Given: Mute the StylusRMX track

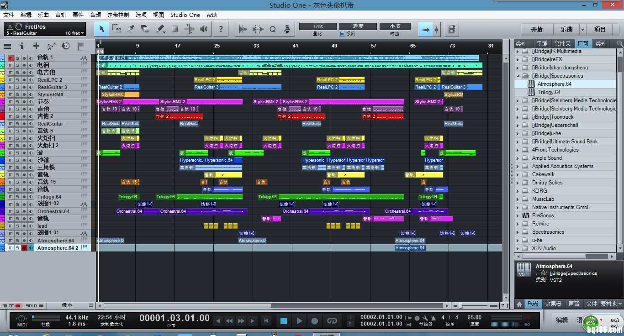Looking at the screenshot, I should pyautogui.click(x=11, y=94).
